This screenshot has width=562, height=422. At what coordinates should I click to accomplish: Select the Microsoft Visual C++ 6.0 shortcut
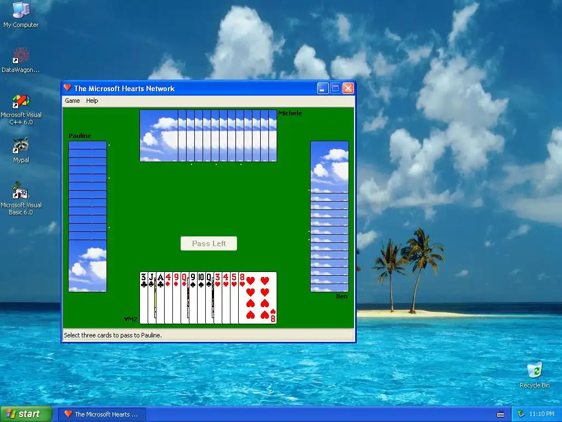(21, 109)
